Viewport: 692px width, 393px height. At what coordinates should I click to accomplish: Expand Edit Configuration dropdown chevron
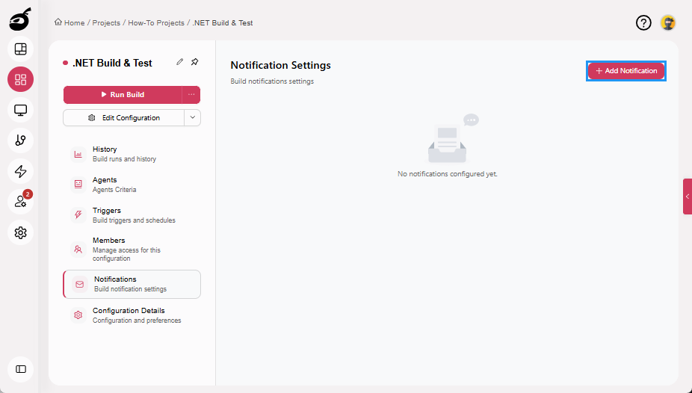click(x=192, y=118)
